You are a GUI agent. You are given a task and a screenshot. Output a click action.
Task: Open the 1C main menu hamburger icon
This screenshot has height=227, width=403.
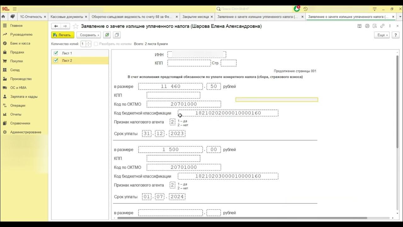(x=14, y=9)
